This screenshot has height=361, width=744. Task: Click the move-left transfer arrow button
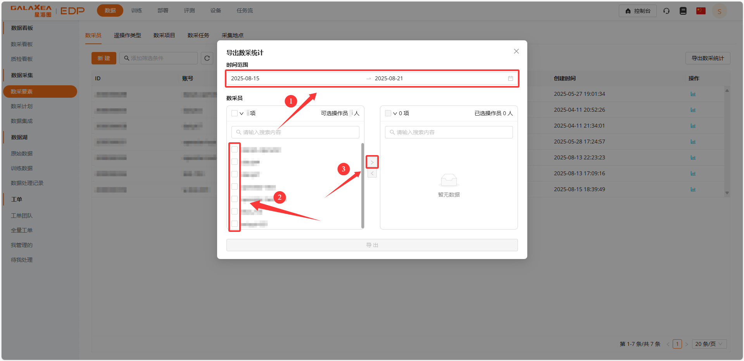coord(372,173)
